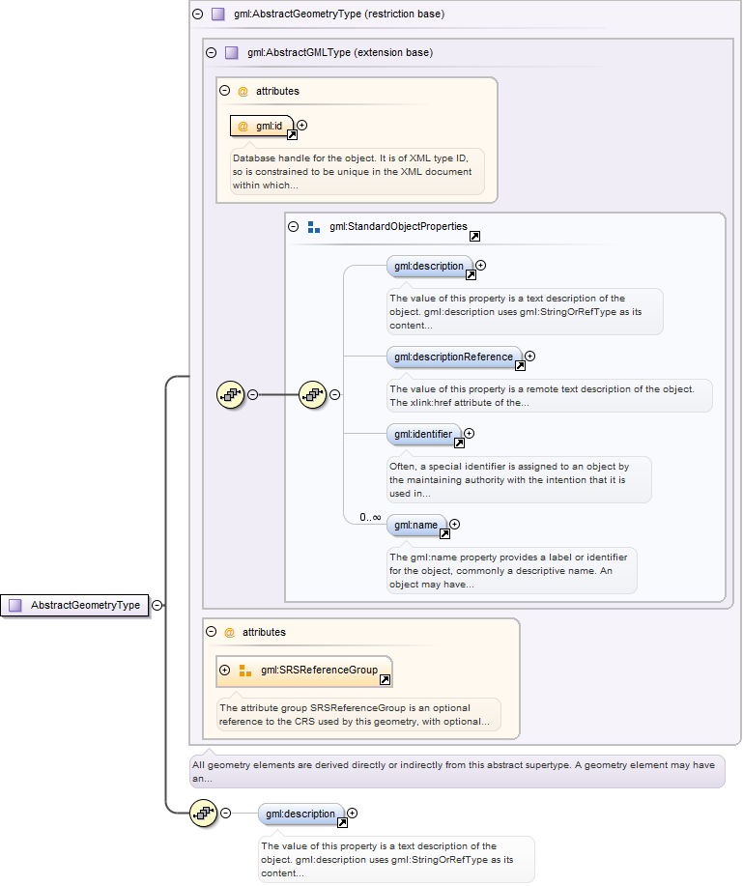The width and height of the screenshot is (743, 886).
Task: Expand the gml:SRSReferenceGroup attribute group
Action: (x=225, y=670)
